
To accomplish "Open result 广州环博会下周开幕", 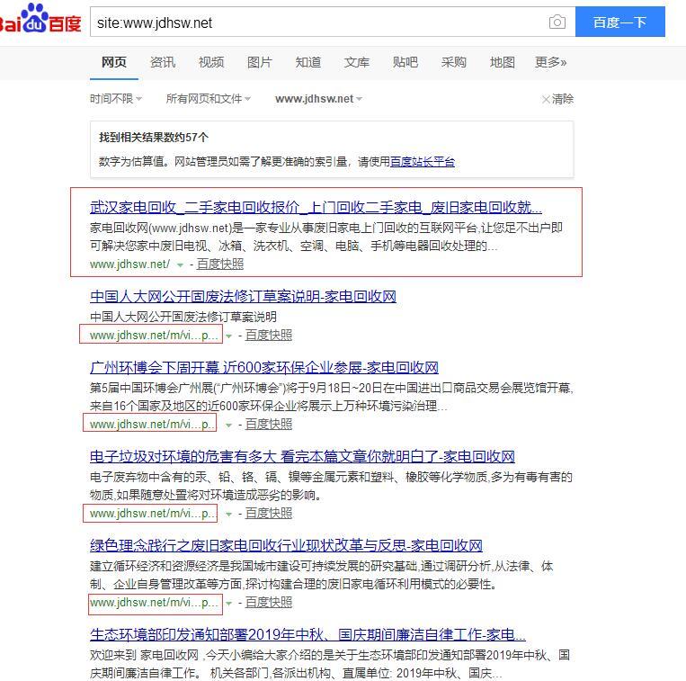I will tap(264, 368).
